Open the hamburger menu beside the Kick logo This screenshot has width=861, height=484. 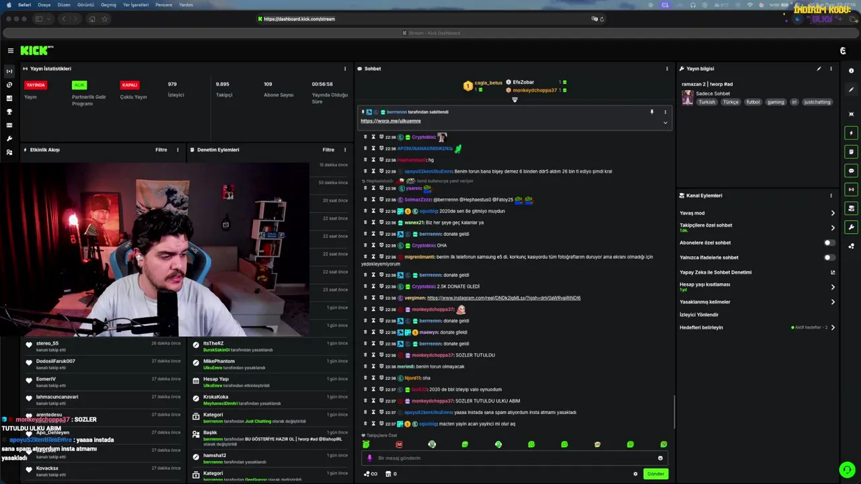10,50
